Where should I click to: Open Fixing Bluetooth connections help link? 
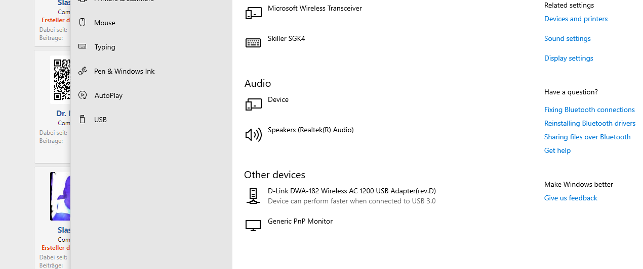[589, 110]
